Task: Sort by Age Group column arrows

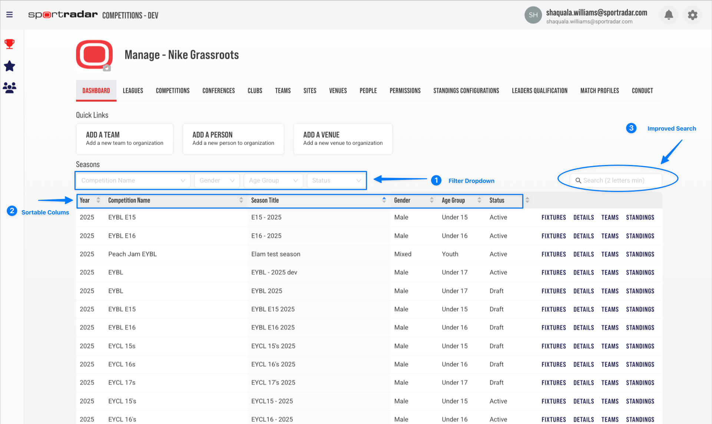Action: tap(479, 200)
